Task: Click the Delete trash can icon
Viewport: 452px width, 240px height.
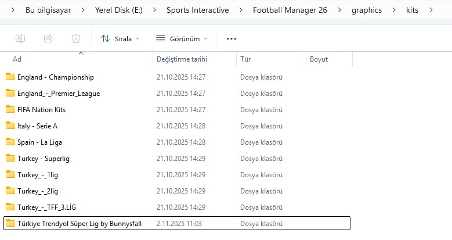Action: tap(75, 38)
